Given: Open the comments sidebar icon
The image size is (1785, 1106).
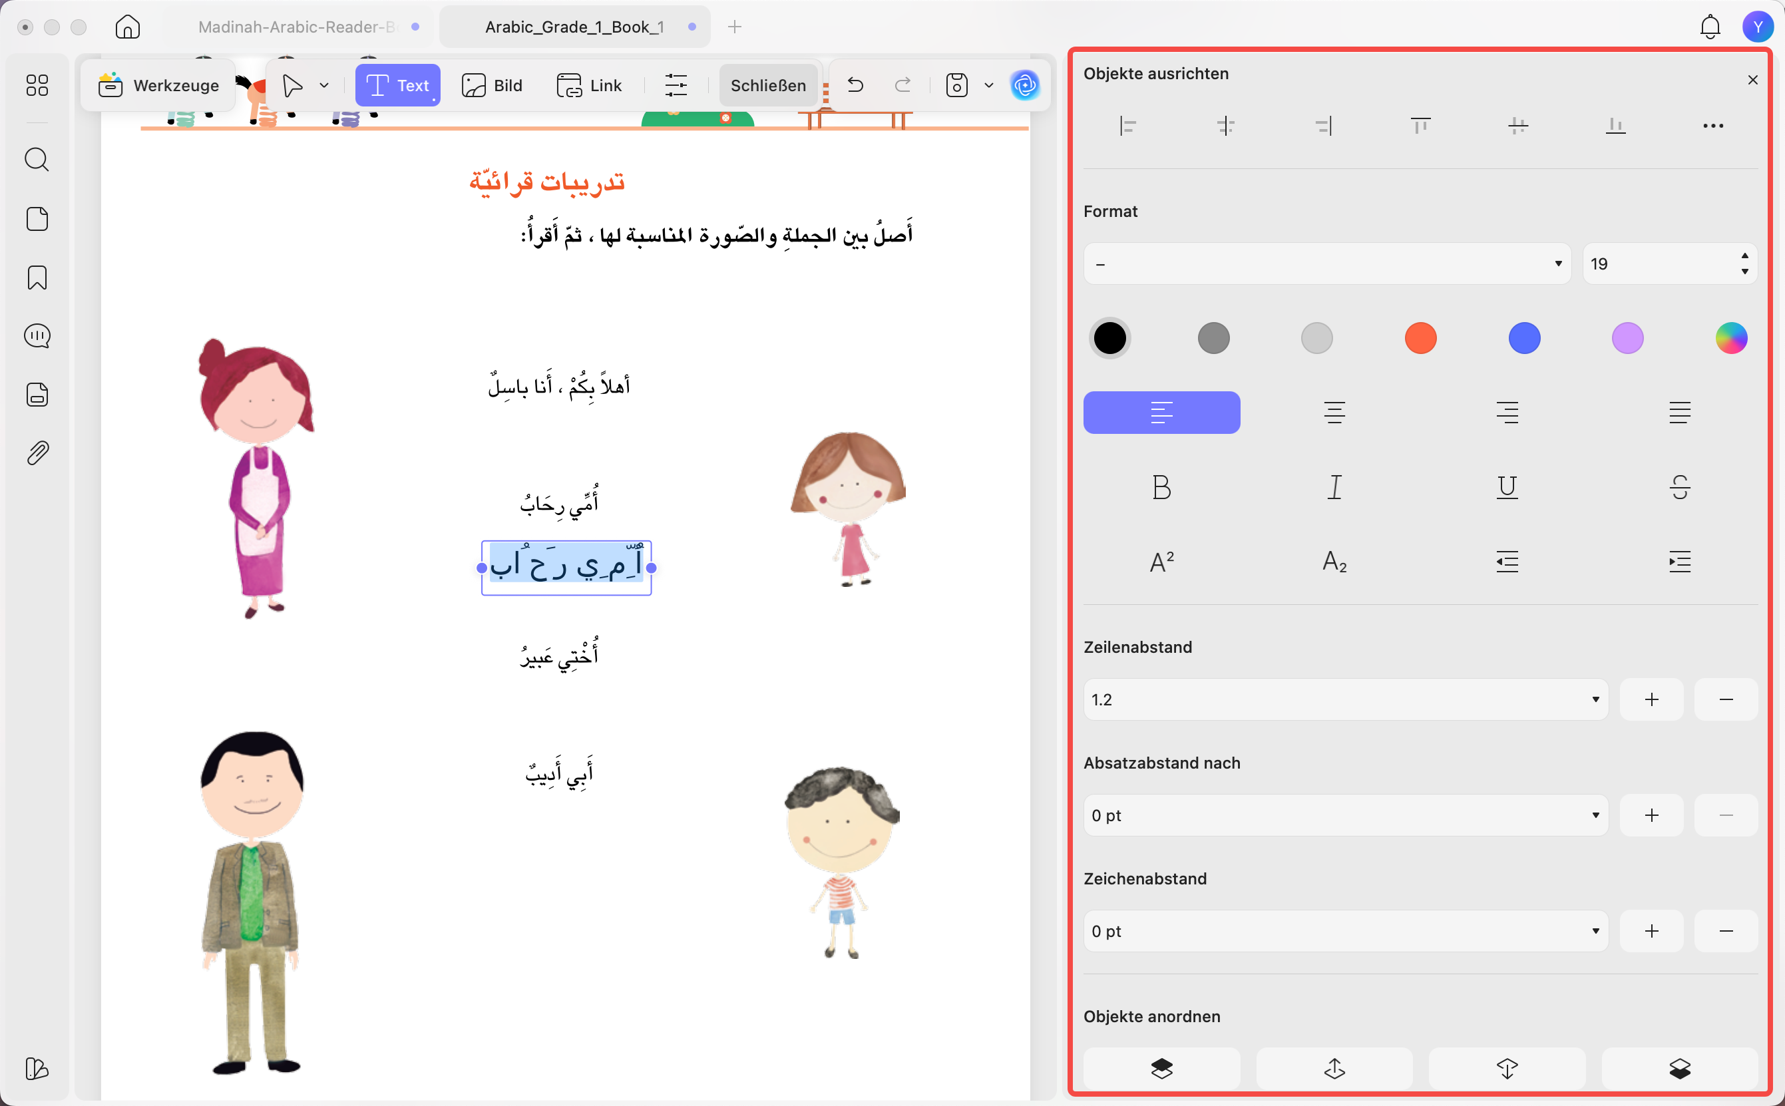Looking at the screenshot, I should point(37,337).
